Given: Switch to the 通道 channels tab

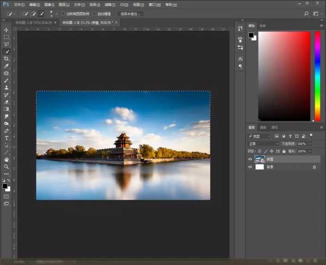Looking at the screenshot, I should (x=263, y=127).
